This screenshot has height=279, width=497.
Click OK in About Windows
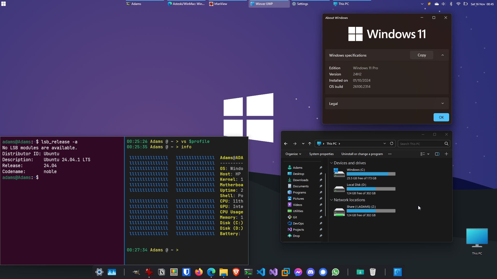[x=441, y=117]
